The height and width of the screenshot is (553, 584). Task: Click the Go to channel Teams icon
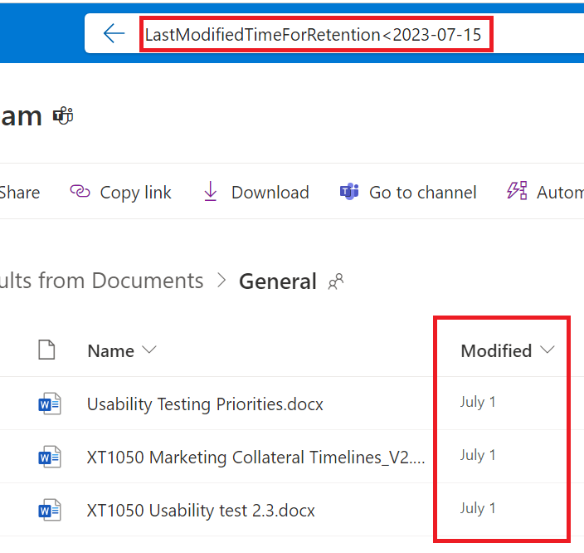pos(349,192)
